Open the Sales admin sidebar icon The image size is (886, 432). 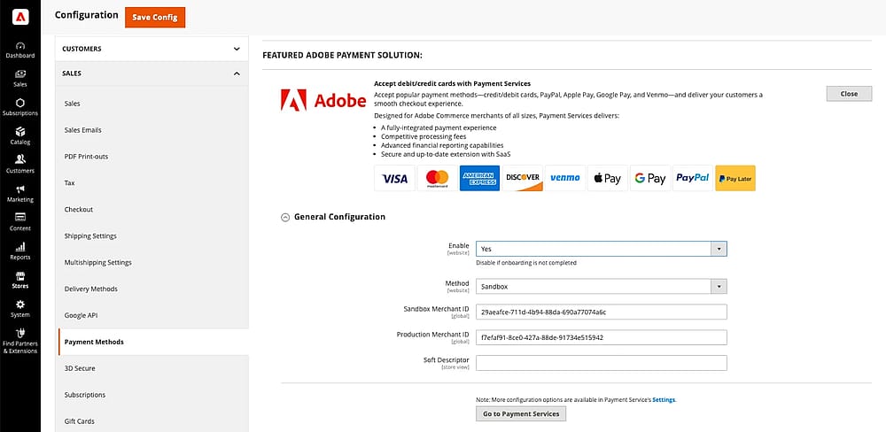pyautogui.click(x=20, y=79)
